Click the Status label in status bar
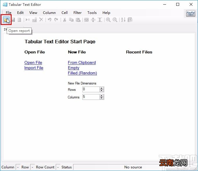Image resolution: width=198 pixels, height=171 pixels. click(66, 167)
